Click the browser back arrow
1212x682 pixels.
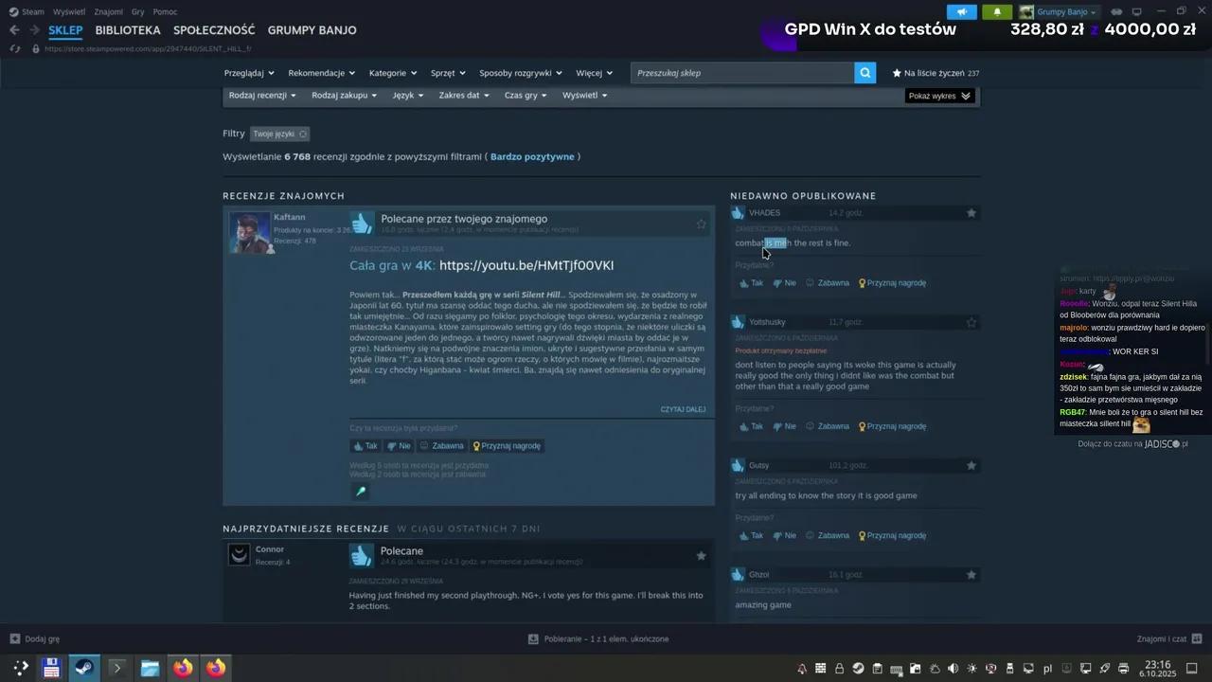14,30
